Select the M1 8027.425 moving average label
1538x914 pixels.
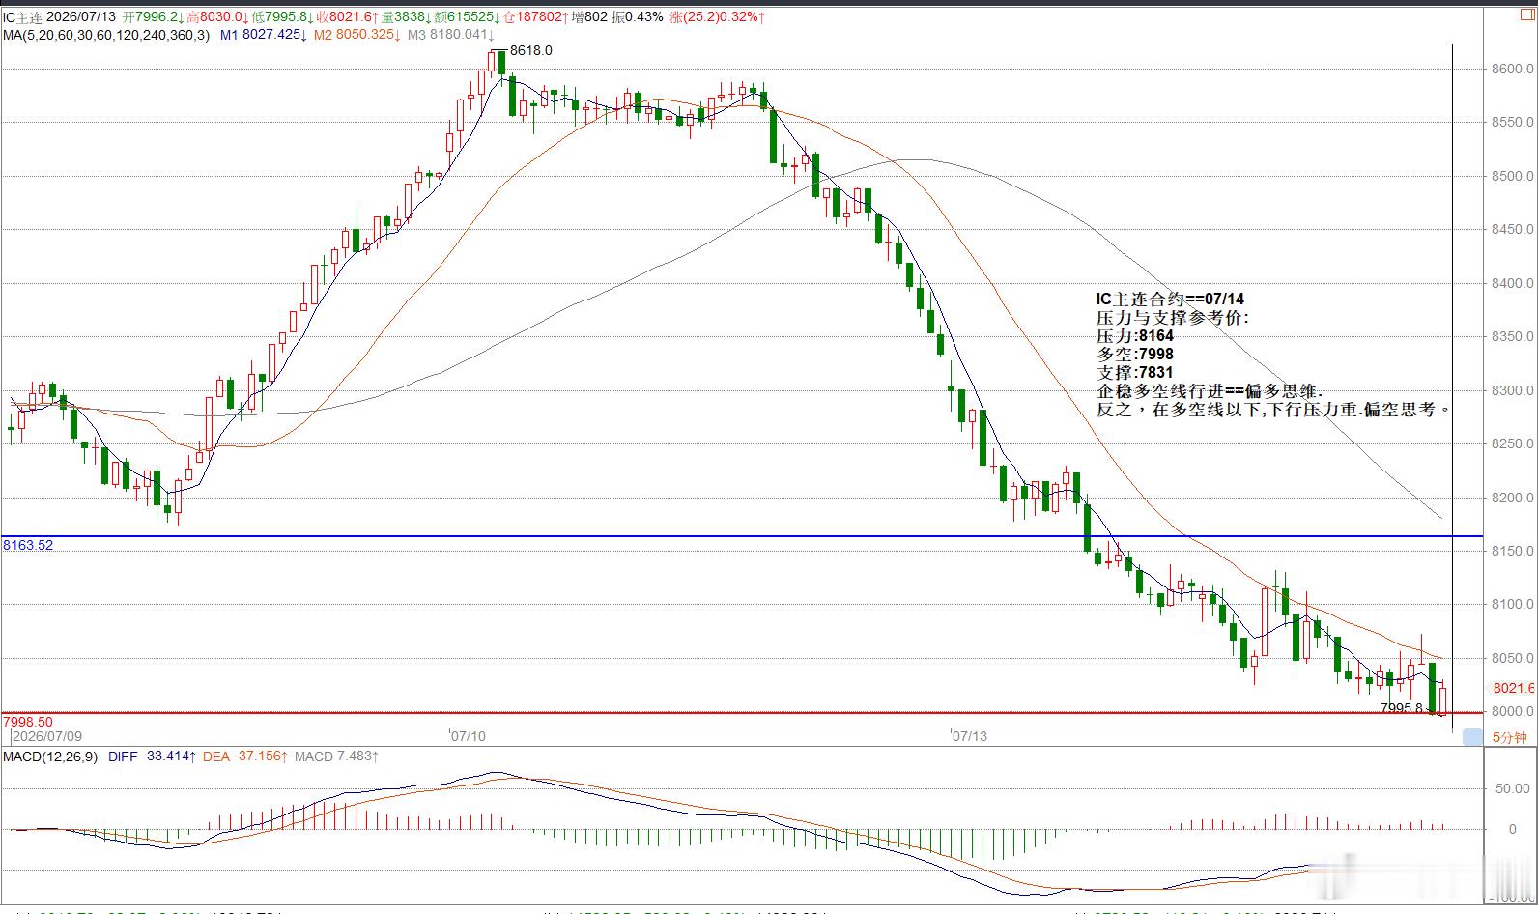point(264,35)
